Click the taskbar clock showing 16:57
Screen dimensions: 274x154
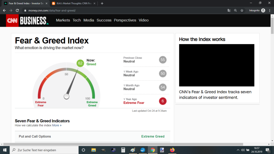point(257,150)
